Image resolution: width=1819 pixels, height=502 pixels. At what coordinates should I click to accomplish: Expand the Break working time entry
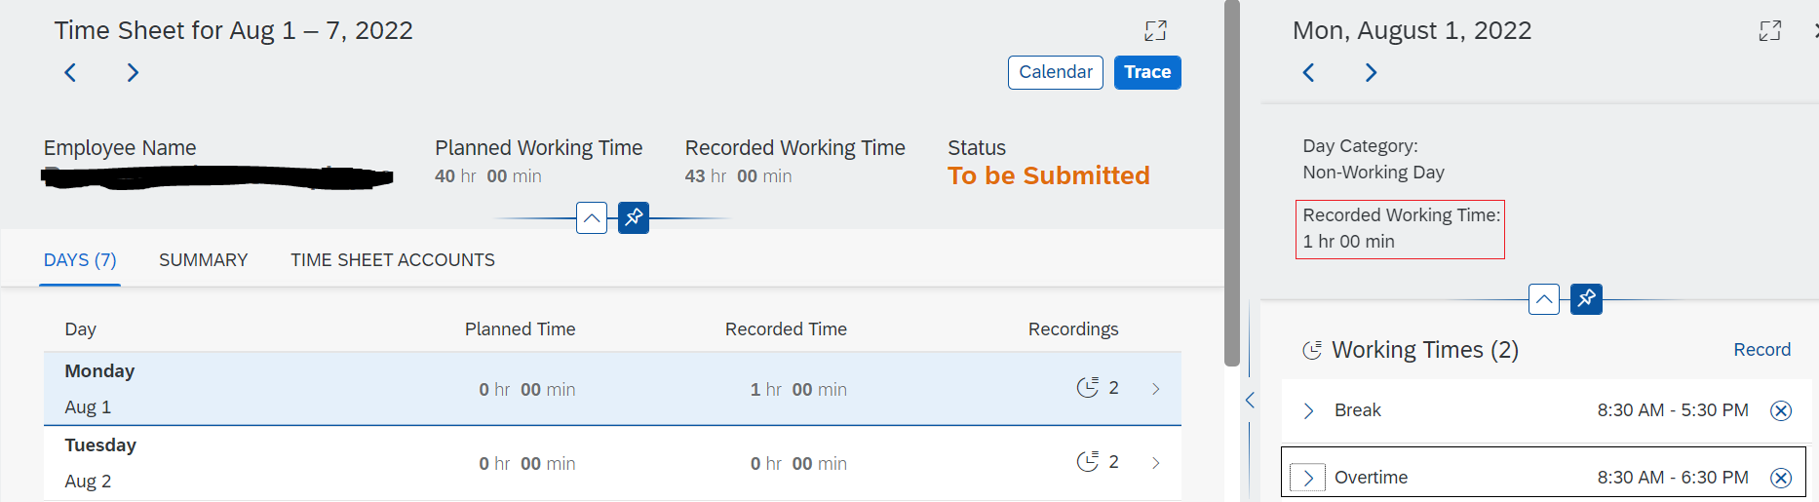(1308, 410)
